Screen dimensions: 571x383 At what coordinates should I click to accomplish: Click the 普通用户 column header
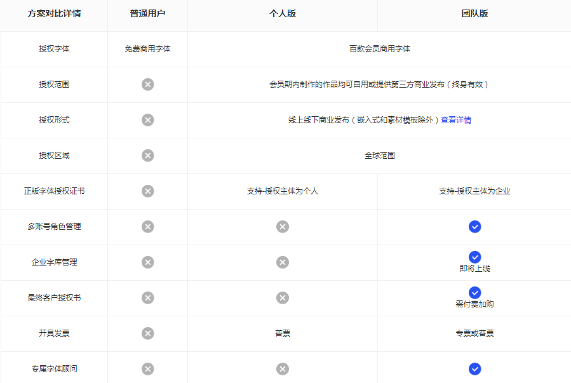click(147, 13)
